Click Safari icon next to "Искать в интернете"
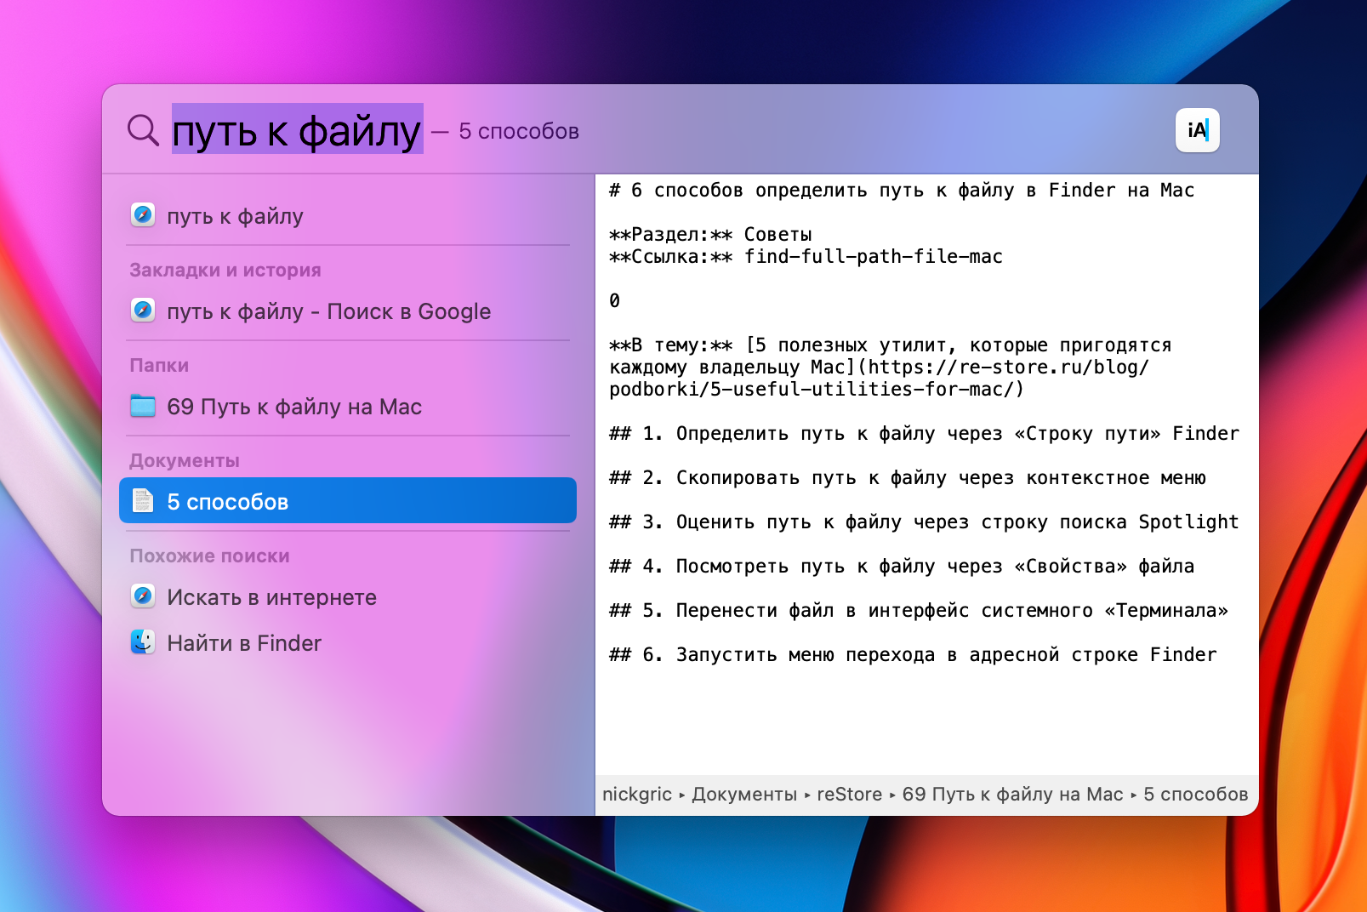Viewport: 1367px width, 912px height. pos(143,596)
